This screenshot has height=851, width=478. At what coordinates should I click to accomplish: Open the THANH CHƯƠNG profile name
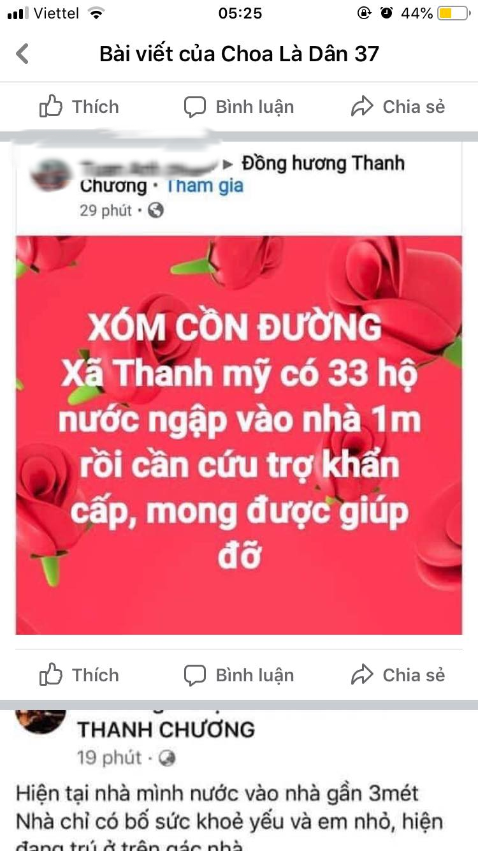[x=166, y=729]
